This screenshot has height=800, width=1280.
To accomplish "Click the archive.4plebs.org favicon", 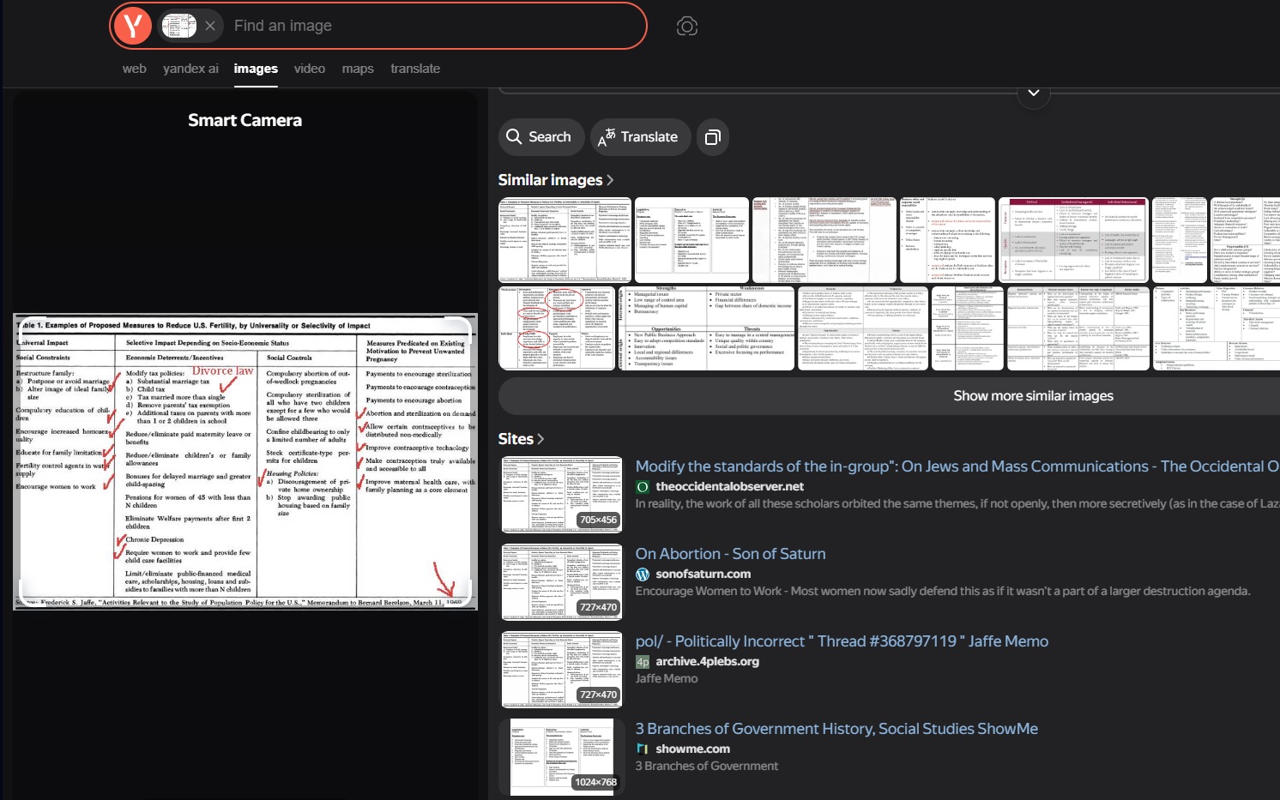I will pos(642,661).
